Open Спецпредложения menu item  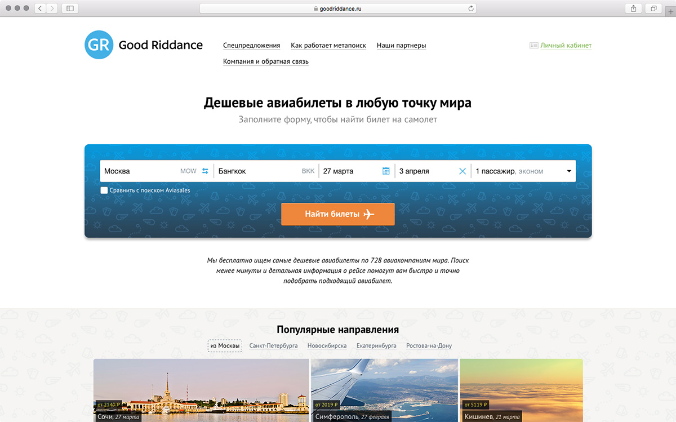[x=251, y=46]
